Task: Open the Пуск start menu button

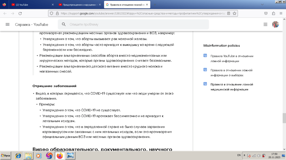Action: coord(6,156)
